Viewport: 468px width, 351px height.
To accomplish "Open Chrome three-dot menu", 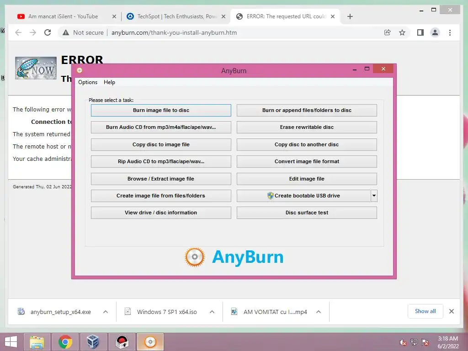I will pos(450,32).
